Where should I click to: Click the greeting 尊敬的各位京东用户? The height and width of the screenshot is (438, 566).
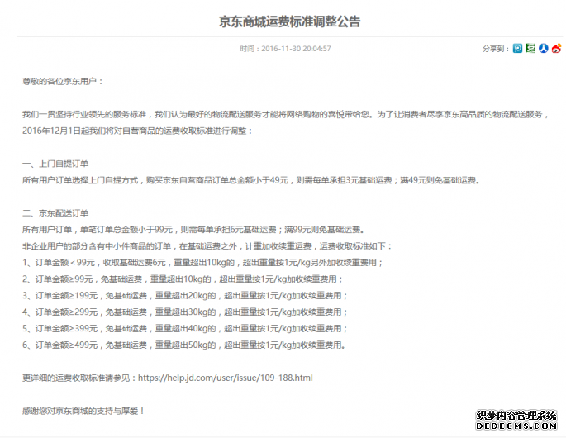63,81
